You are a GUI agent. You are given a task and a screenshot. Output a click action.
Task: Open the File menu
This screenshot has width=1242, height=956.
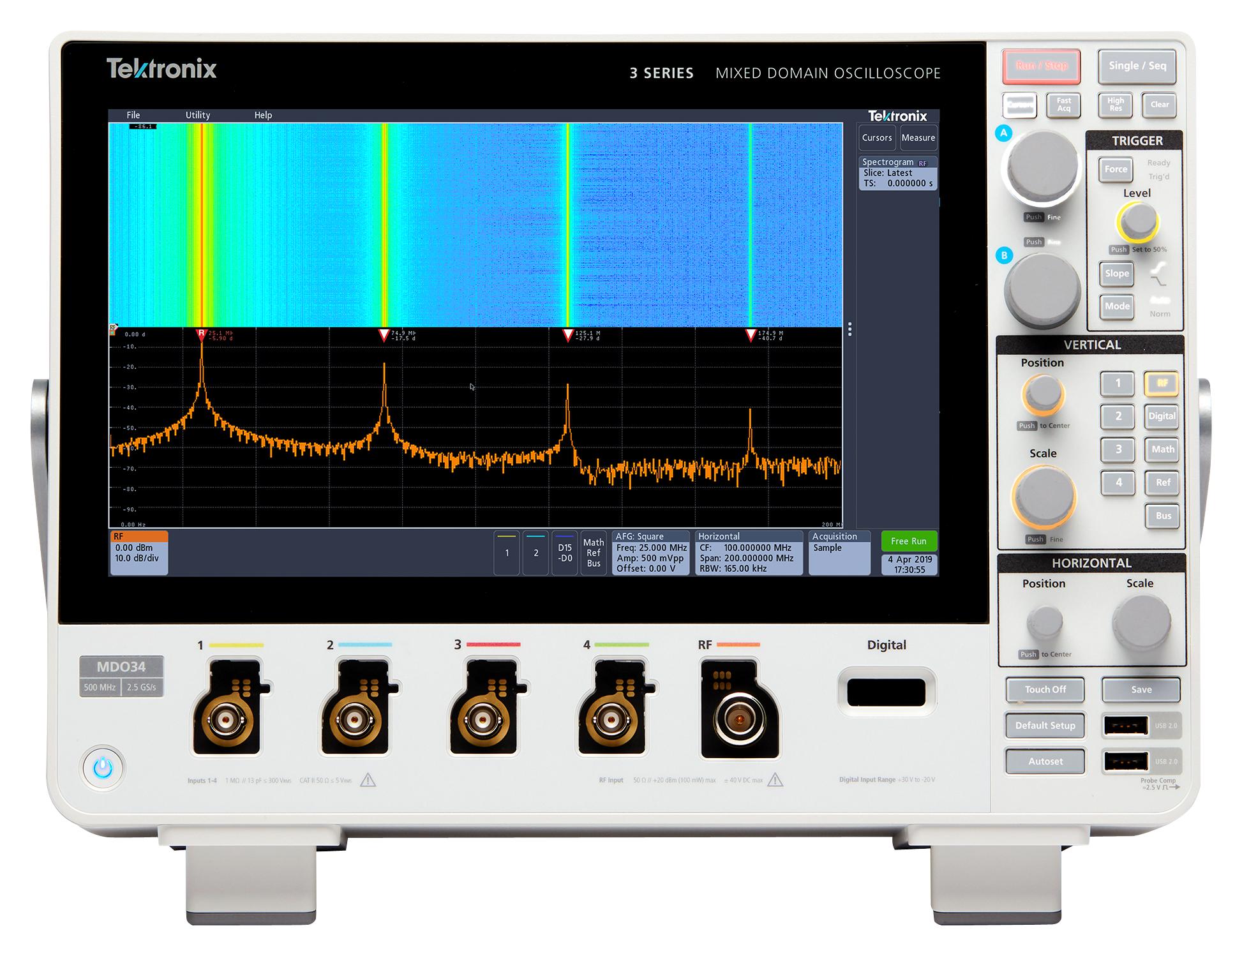click(x=133, y=115)
